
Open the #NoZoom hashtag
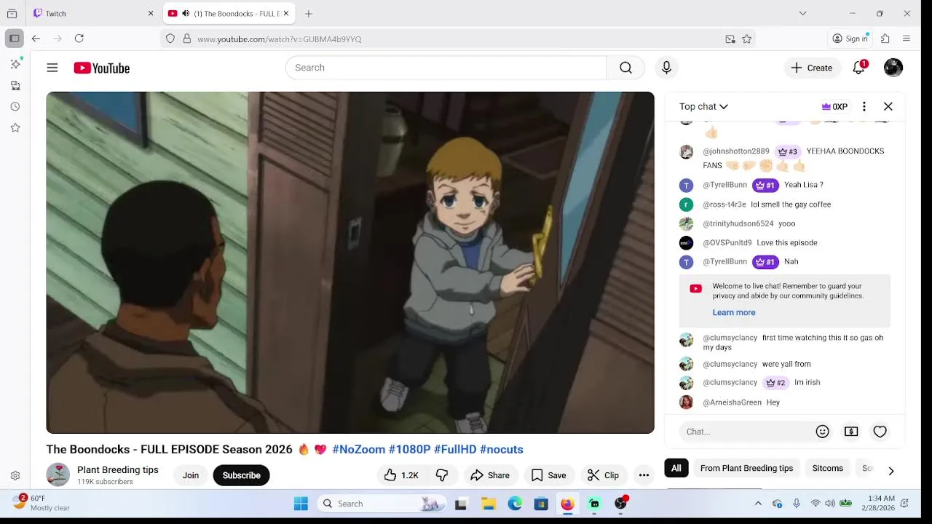click(x=358, y=449)
